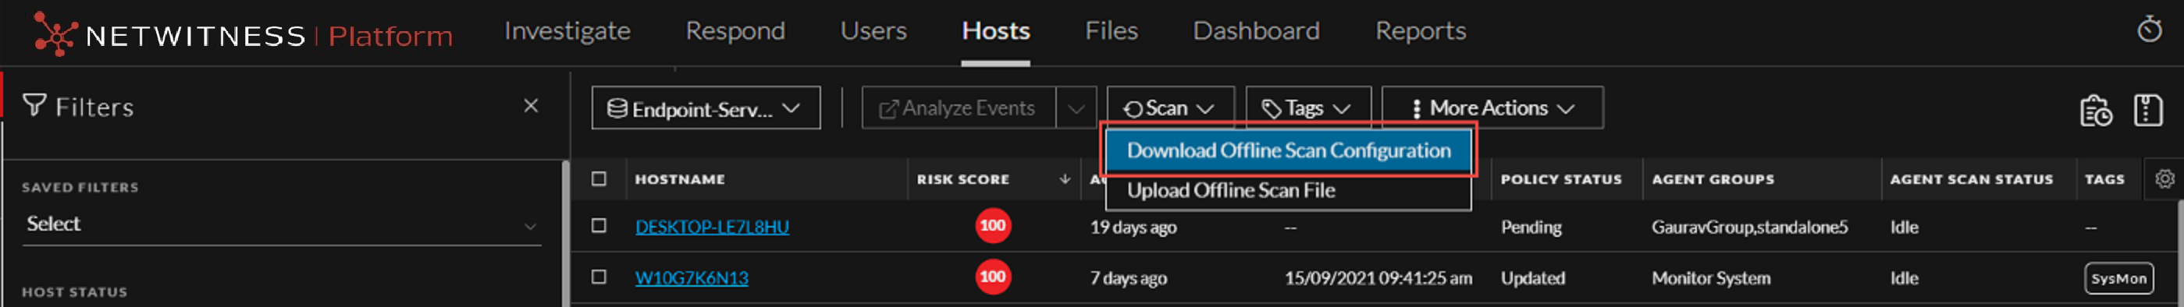Open the Endpoint-Serv... server dropdown
This screenshot has width=2184, height=307.
[706, 108]
